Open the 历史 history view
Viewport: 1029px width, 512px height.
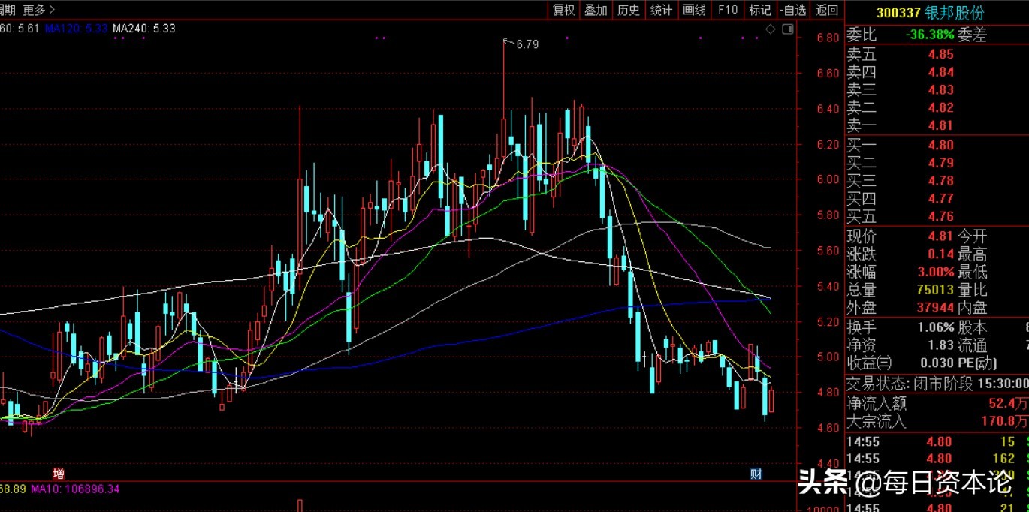click(629, 10)
